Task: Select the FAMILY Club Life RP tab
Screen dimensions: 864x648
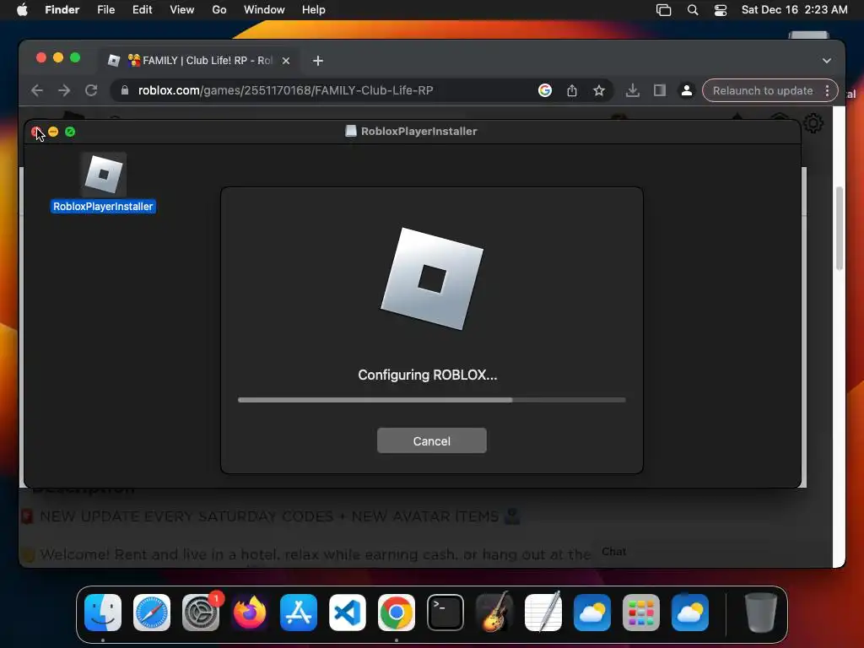Action: tap(201, 61)
